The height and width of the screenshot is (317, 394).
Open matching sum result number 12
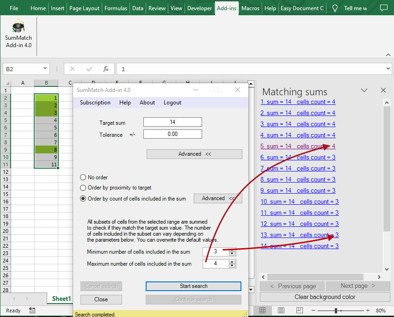[x=300, y=224]
